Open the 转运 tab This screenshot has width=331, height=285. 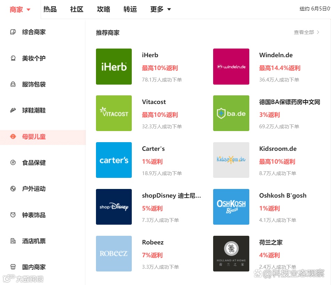[x=130, y=9]
